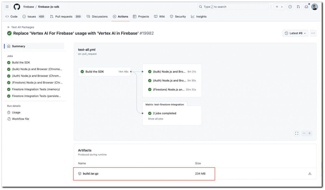The image size is (325, 190).
Task: Click the issues icon in header
Action: tap(290, 7)
